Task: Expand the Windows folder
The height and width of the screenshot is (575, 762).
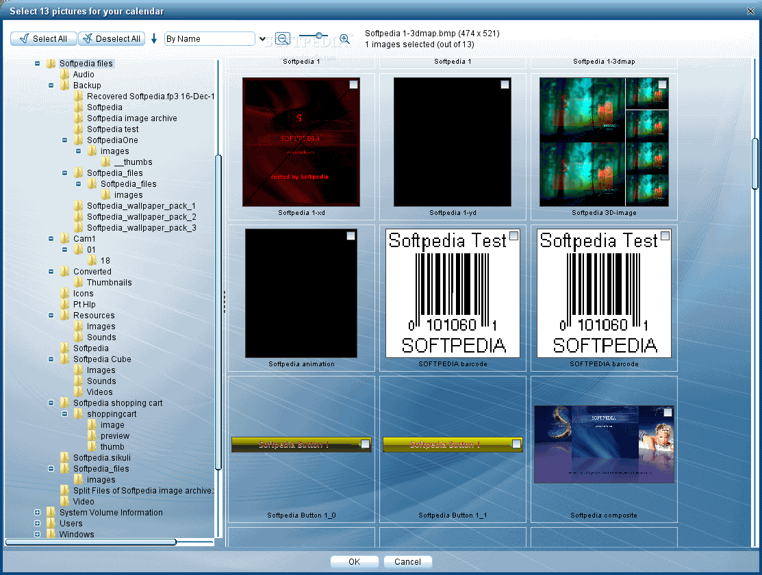Action: pos(38,534)
